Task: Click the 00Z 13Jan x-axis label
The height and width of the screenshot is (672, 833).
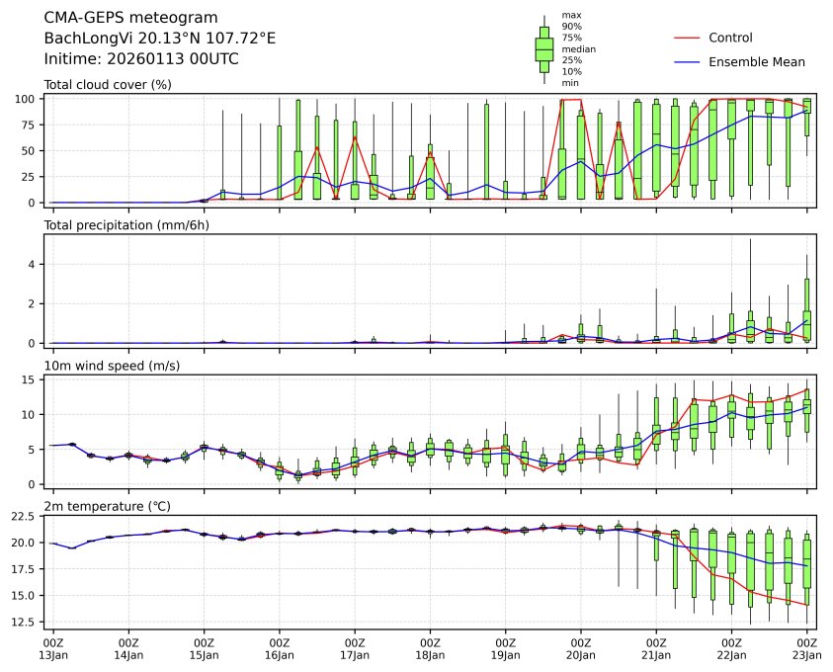Action: tap(53, 648)
